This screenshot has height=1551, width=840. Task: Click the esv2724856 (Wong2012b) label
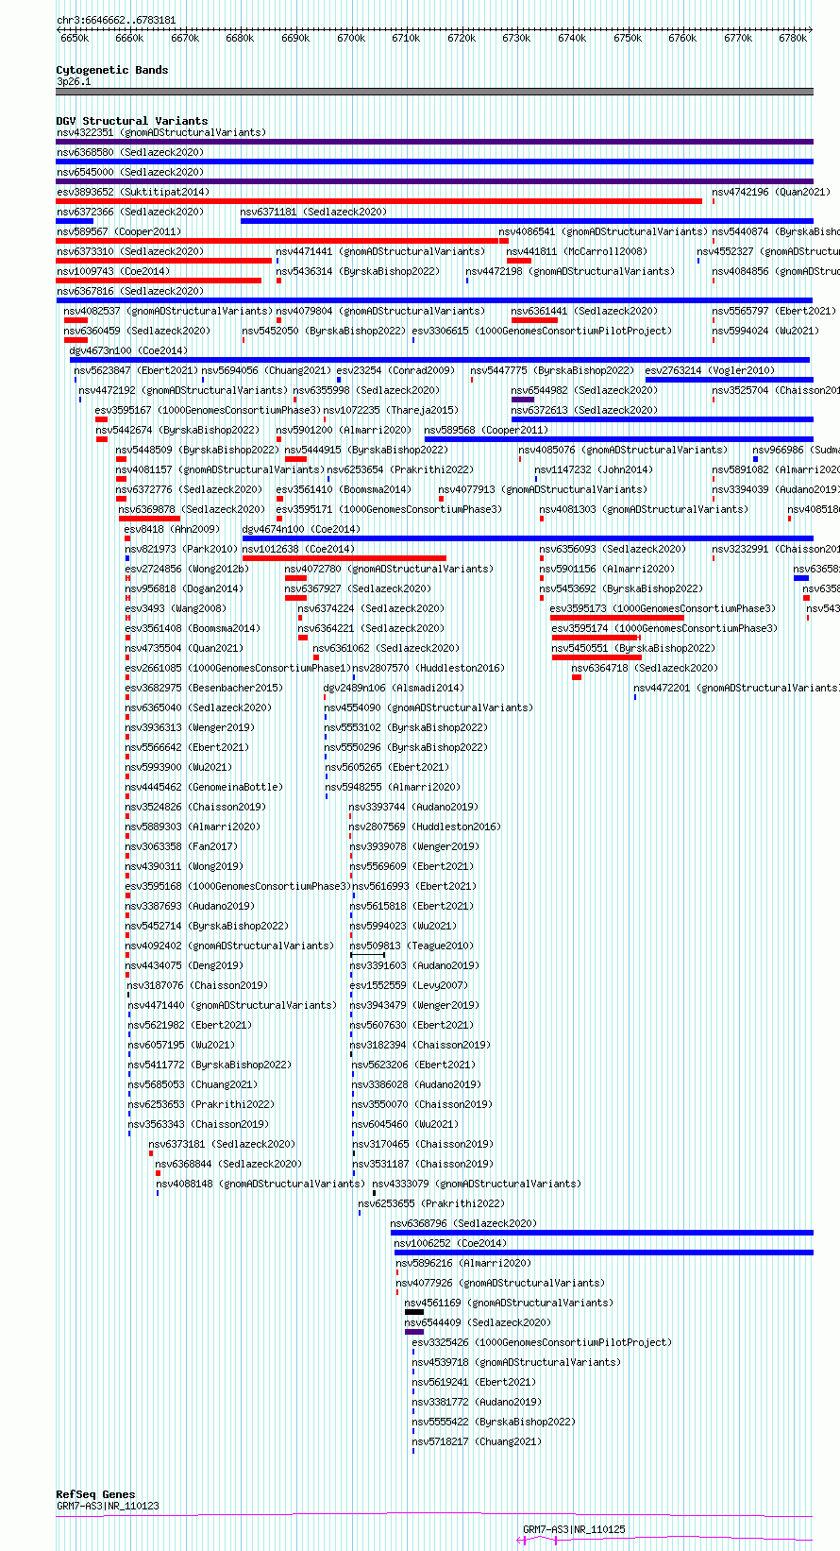pyautogui.click(x=187, y=569)
